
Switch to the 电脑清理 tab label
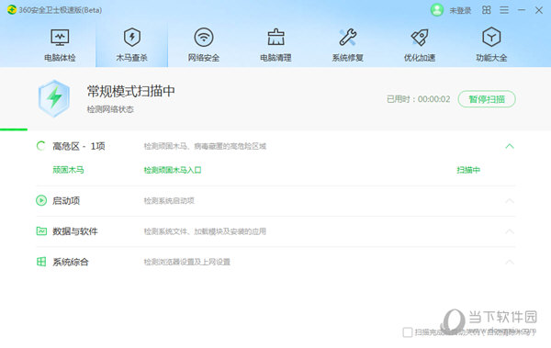coord(275,58)
